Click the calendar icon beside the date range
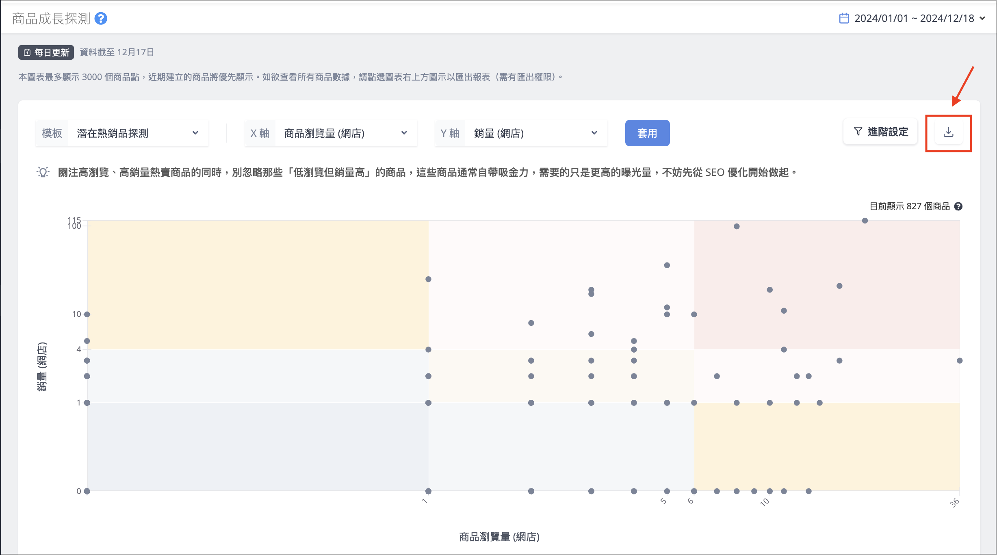Screen dimensions: 997x555 coord(844,18)
